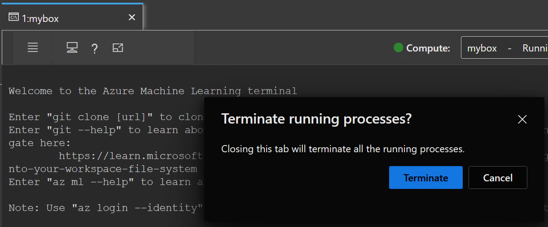
Task: Open the learn.microsoft URL in terminal
Action: tap(131, 156)
